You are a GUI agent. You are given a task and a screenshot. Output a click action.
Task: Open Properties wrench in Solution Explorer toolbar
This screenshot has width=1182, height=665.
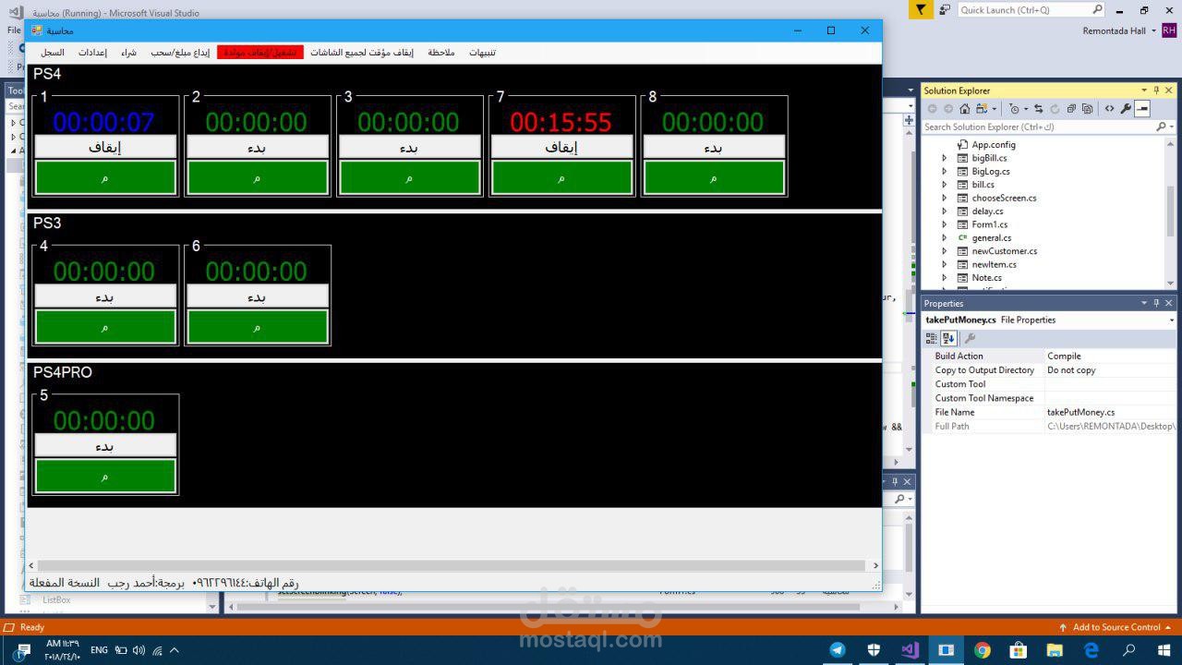click(1126, 109)
